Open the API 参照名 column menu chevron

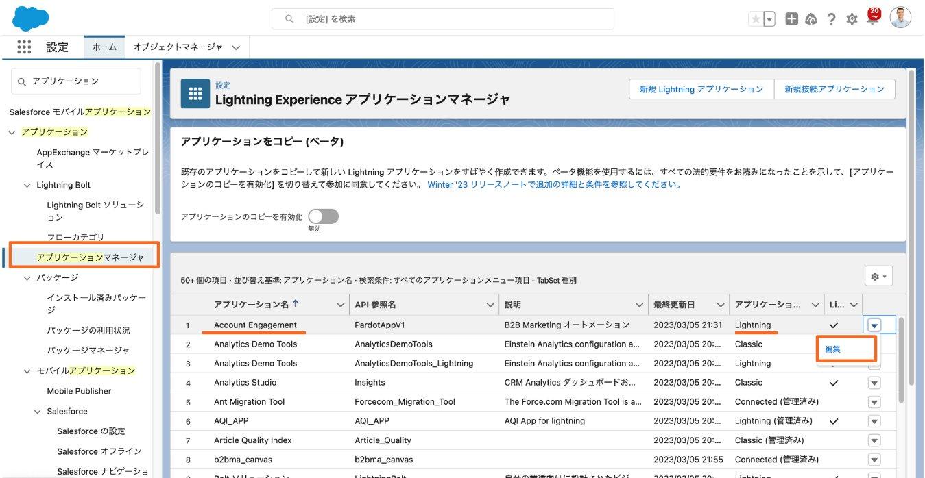pos(490,305)
